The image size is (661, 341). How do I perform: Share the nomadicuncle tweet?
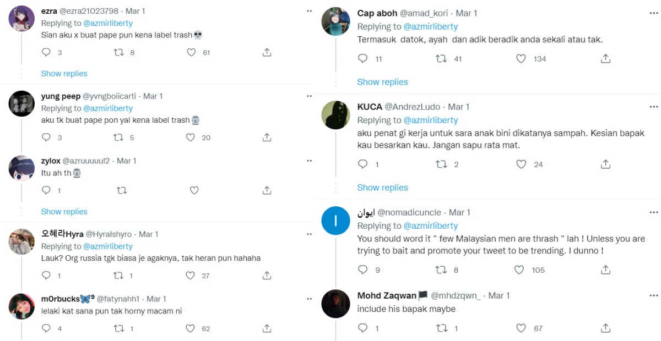tap(605, 270)
